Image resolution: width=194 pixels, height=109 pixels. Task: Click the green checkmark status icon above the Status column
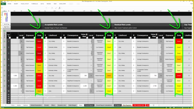click(x=4, y=31)
